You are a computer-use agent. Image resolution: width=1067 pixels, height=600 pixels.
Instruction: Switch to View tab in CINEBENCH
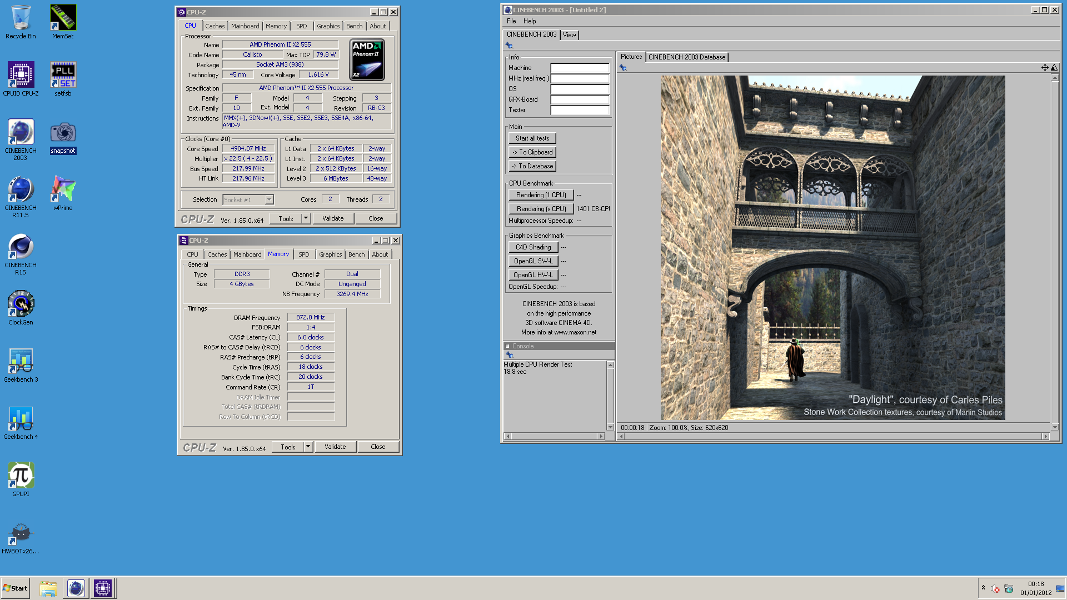[570, 35]
